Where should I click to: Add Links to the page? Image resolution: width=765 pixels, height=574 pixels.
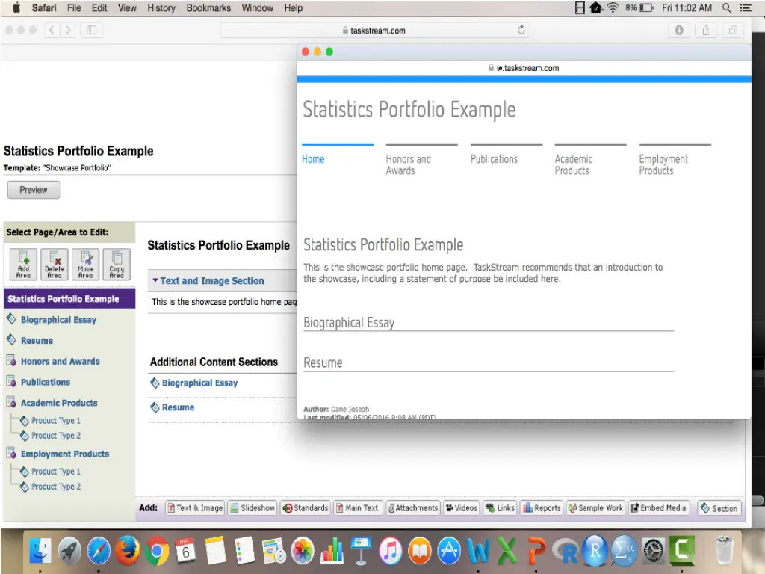coord(500,508)
